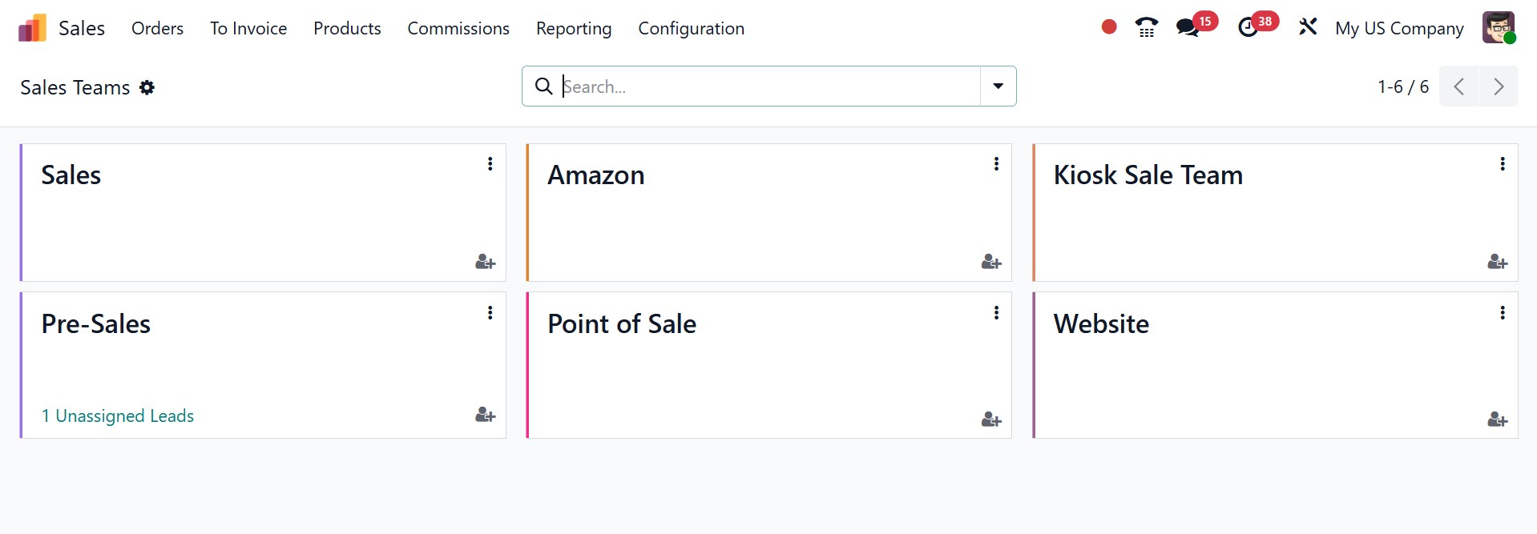Go to the next page arrow
The height and width of the screenshot is (534, 1537).
1499,86
